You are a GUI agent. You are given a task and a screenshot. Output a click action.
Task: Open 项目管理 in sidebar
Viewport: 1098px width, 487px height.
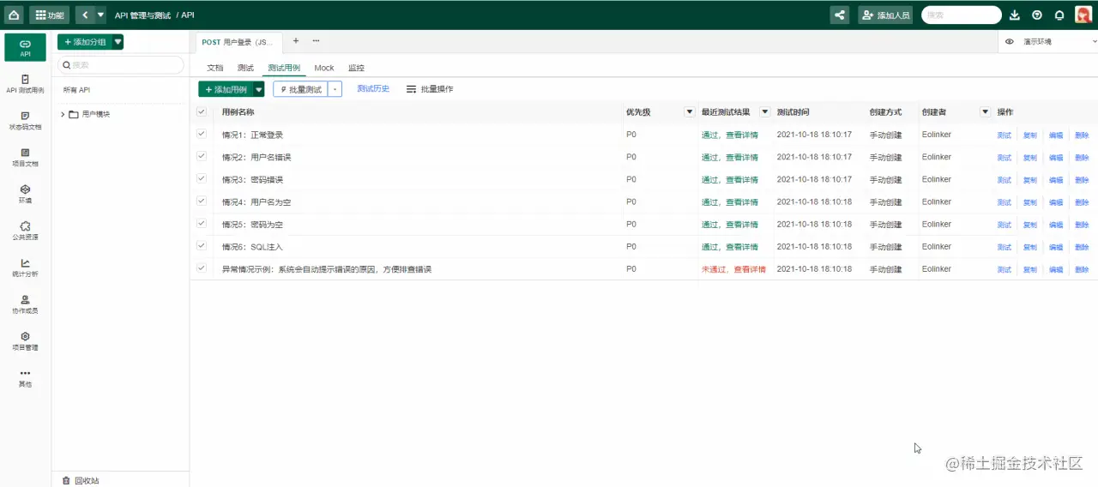(26, 341)
